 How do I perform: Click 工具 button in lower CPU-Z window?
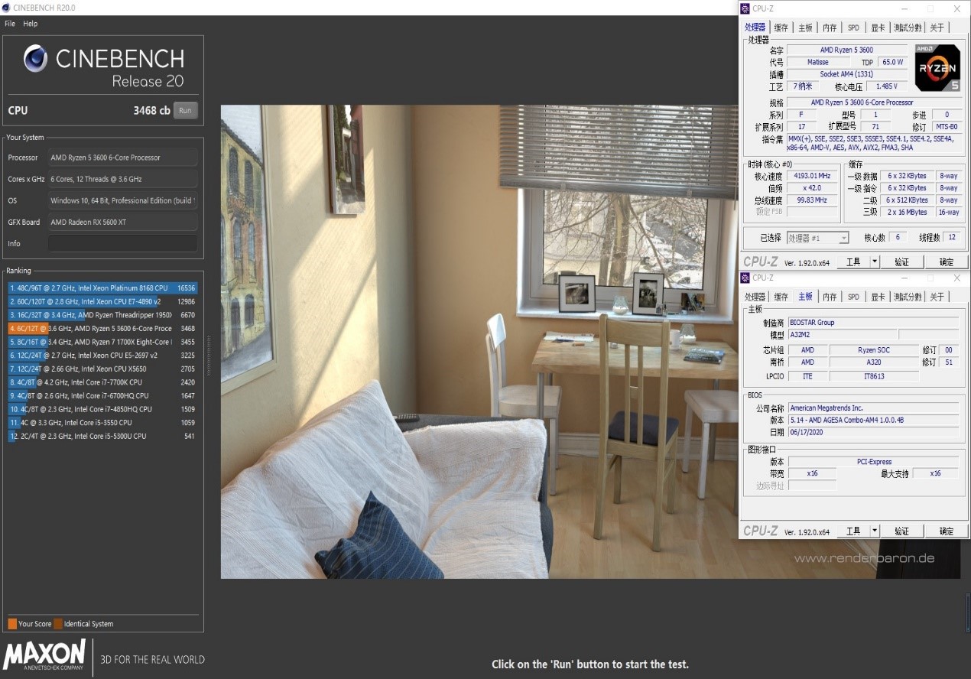pyautogui.click(x=853, y=531)
